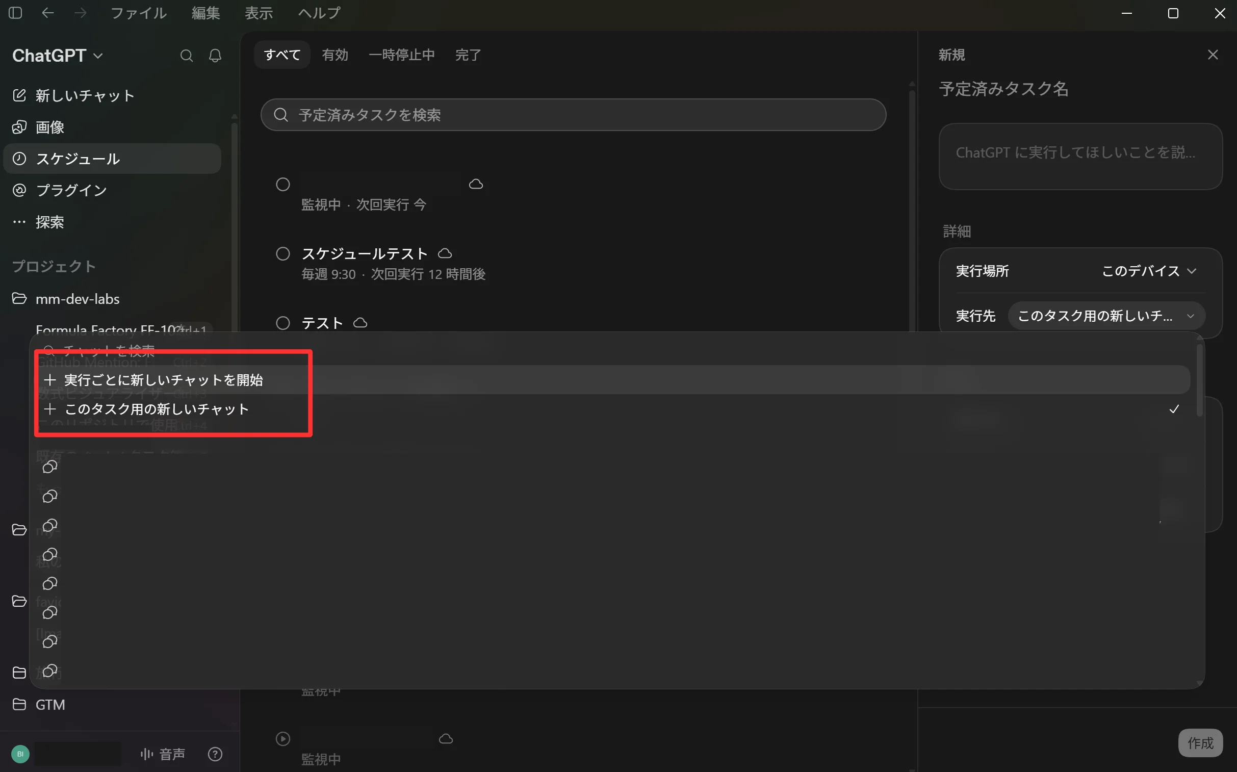Switch to the 一時停止中 tab
Viewport: 1237px width, 772px height.
402,55
